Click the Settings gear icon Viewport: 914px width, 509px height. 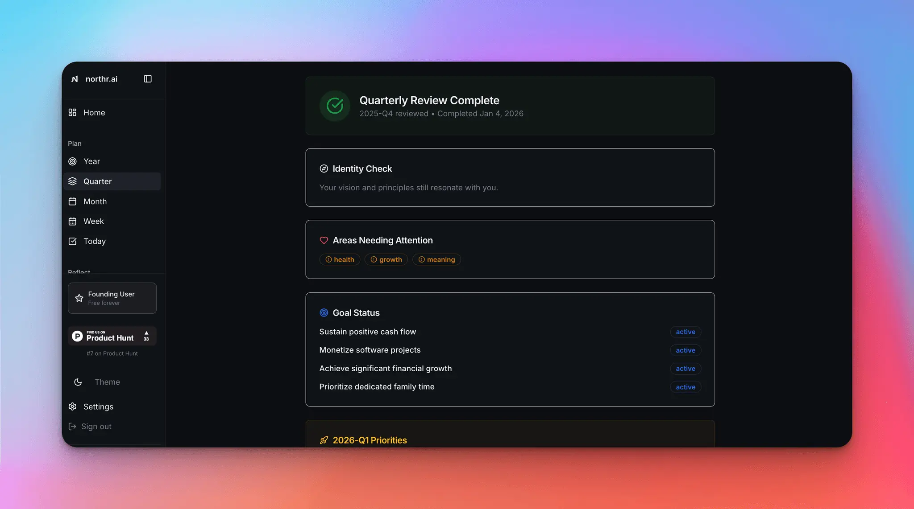click(72, 406)
